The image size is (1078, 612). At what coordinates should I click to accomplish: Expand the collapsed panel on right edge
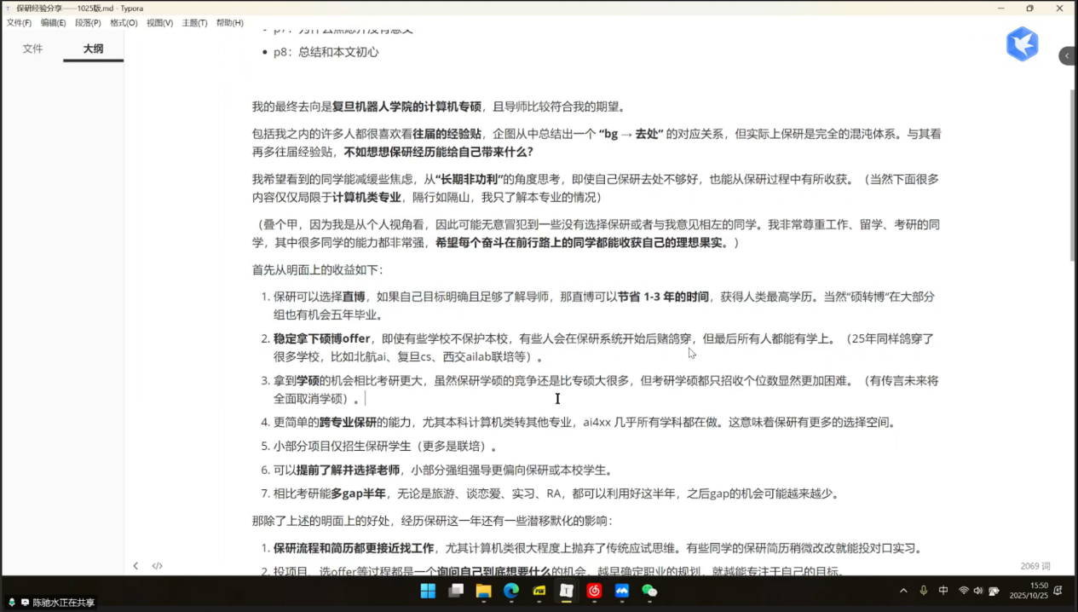(1067, 56)
